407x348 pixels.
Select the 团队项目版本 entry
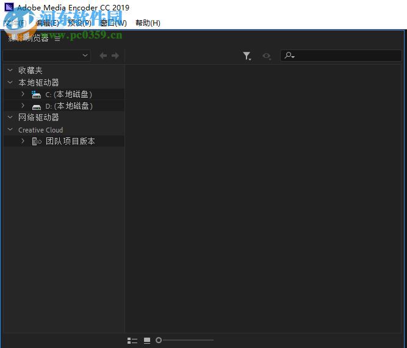click(70, 141)
